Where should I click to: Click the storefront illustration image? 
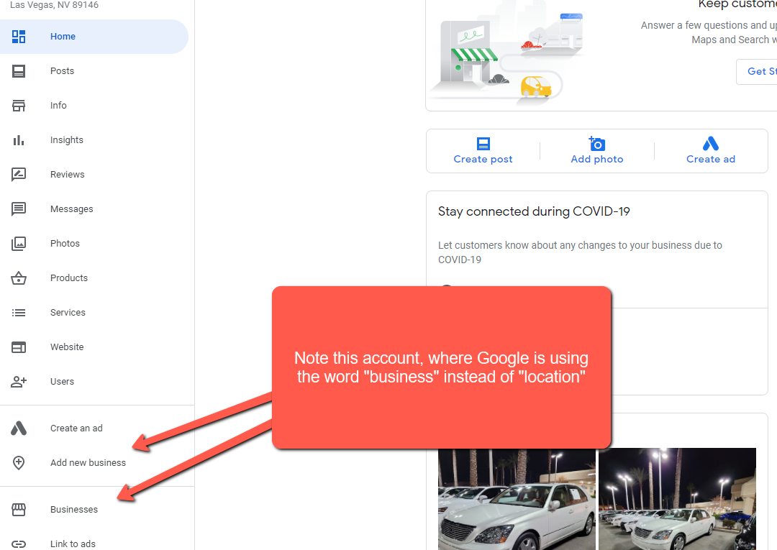[506, 55]
